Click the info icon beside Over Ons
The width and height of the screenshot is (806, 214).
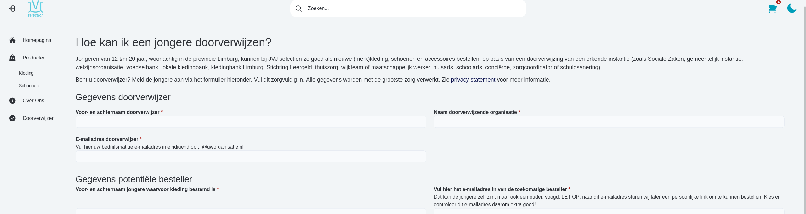13,101
